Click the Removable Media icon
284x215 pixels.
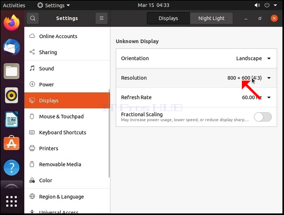(x=32, y=164)
